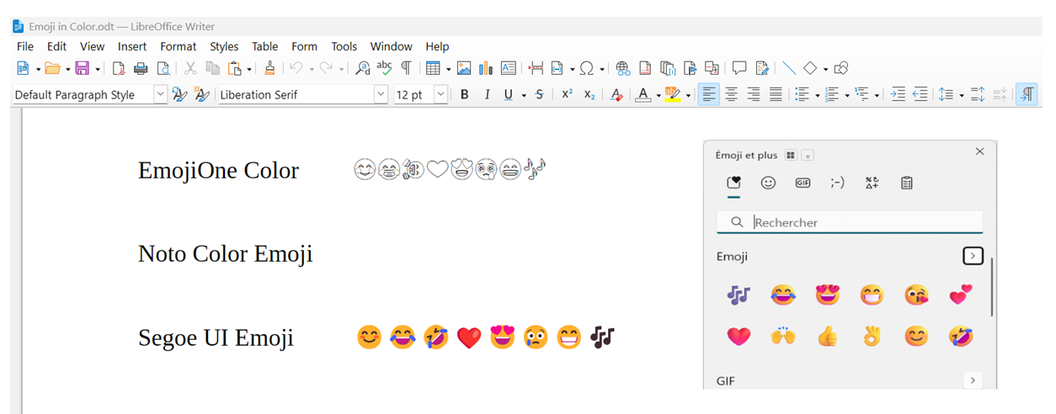Insert a comment using the speech bubble icon
1056x414 pixels.
point(739,69)
